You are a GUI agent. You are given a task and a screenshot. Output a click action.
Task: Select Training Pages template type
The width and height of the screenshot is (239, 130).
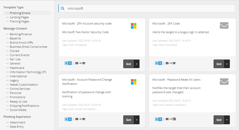[19, 21]
